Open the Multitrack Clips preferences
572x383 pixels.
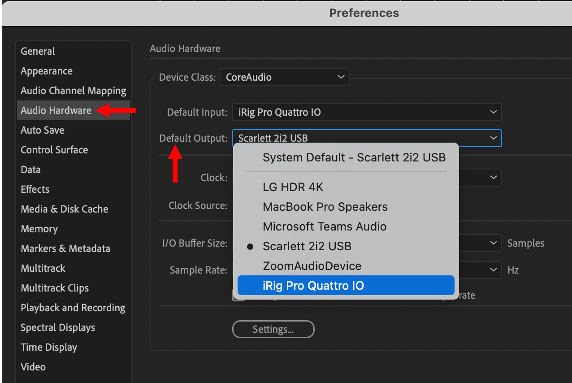pos(54,288)
